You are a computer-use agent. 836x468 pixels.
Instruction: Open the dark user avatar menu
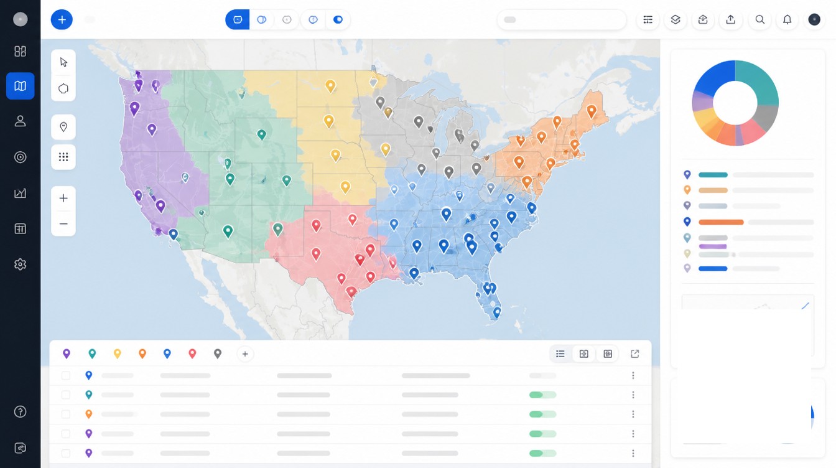tap(814, 19)
